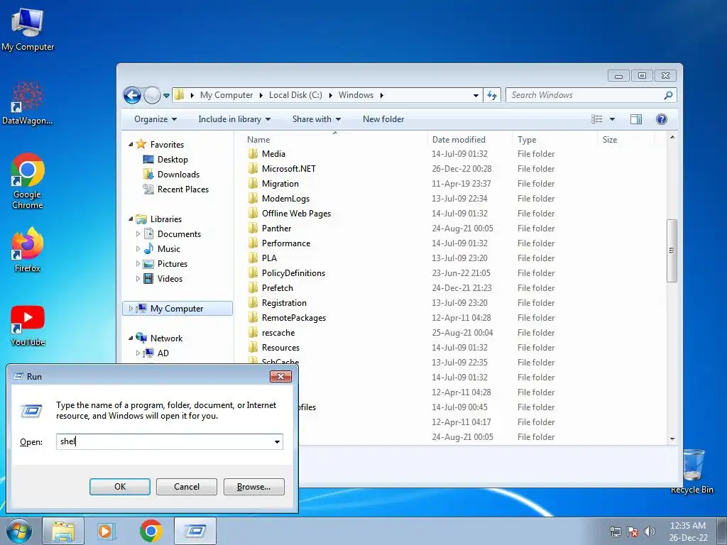727x545 pixels.
Task: Open Chrome from the taskbar
Action: (151, 531)
